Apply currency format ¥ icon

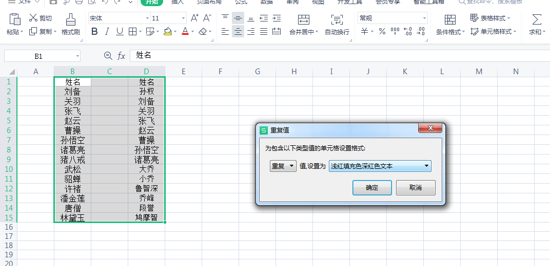pyautogui.click(x=365, y=32)
